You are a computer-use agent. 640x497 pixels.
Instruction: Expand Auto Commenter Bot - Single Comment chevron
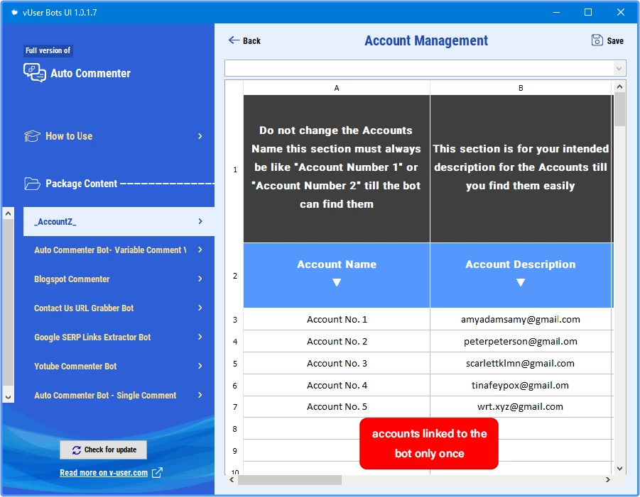pos(200,395)
